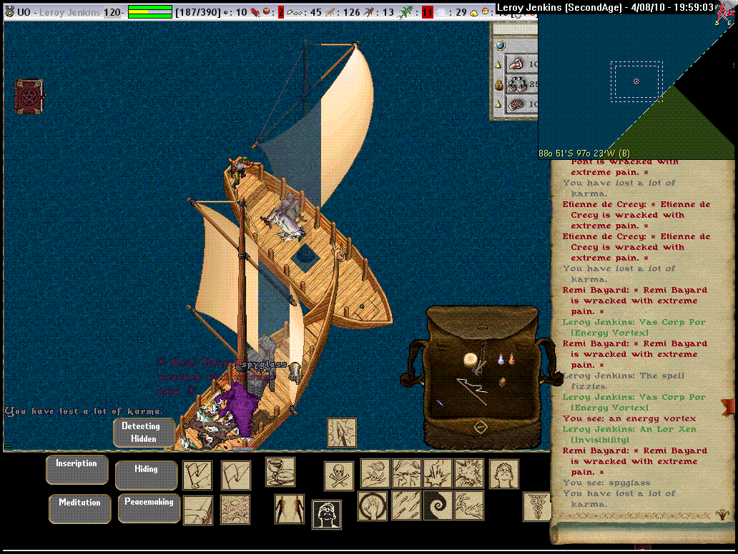Use the Detecting Hidden skill button
The image size is (738, 554).
point(143,433)
